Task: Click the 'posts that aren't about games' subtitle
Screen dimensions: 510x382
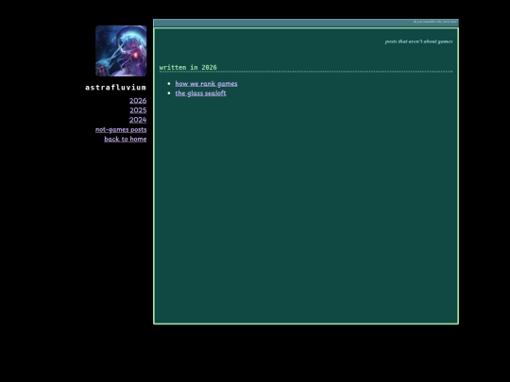Action: click(418, 42)
